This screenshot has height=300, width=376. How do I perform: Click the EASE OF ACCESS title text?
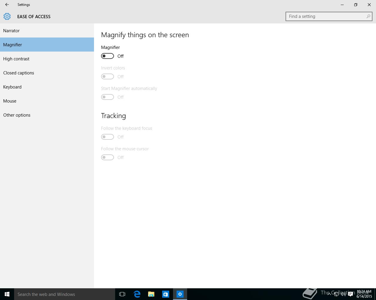click(34, 16)
